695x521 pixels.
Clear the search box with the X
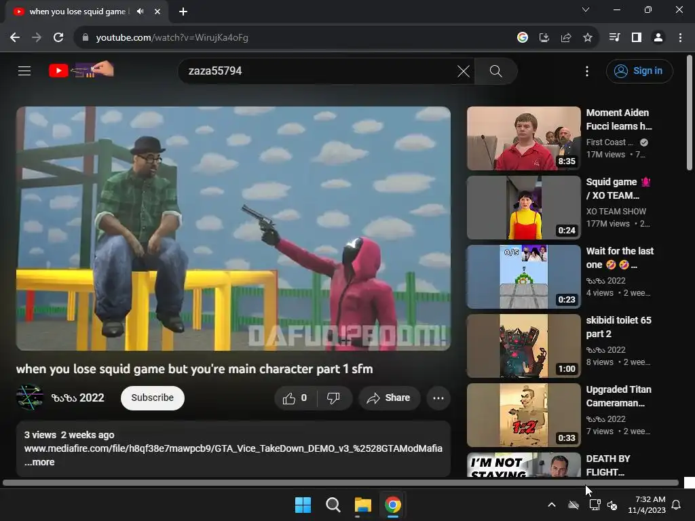pos(463,71)
